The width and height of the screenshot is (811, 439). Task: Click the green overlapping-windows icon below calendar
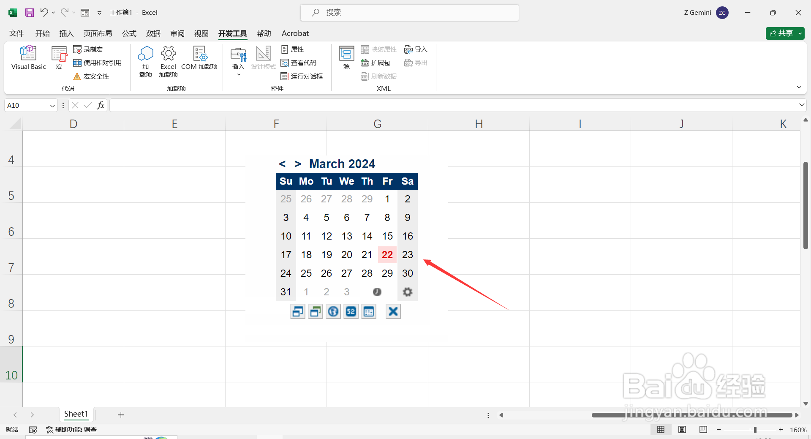[x=316, y=312]
